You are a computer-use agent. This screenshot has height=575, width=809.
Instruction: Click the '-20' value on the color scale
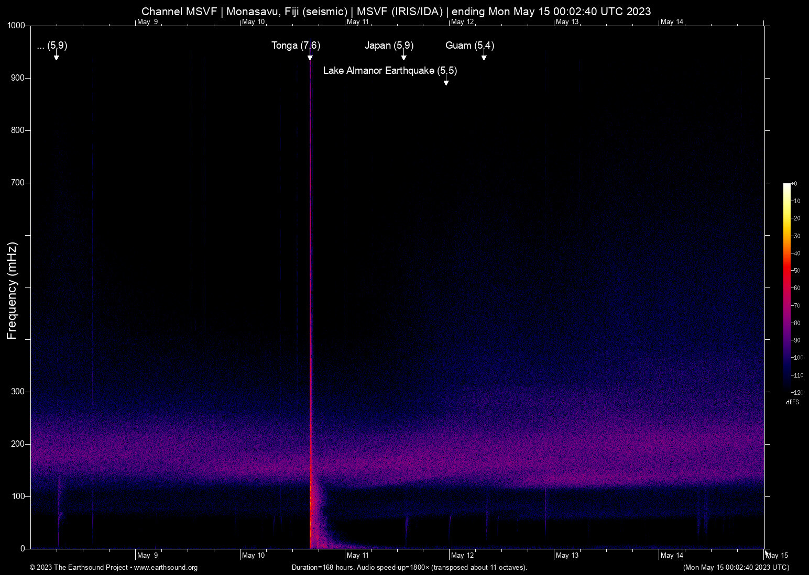pyautogui.click(x=796, y=218)
